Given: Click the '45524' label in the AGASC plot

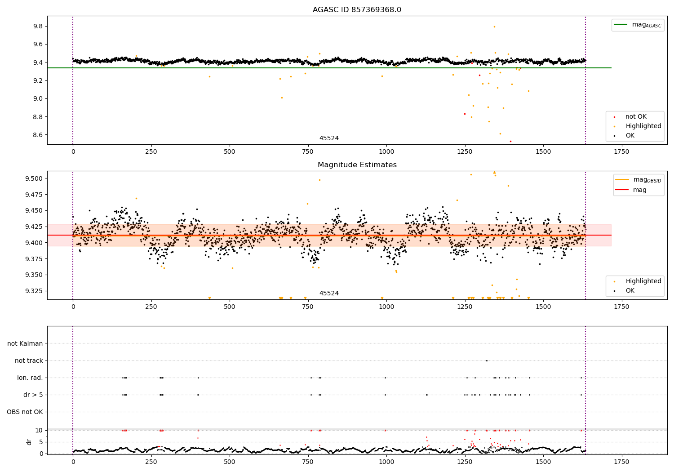Looking at the screenshot, I should click(x=329, y=138).
